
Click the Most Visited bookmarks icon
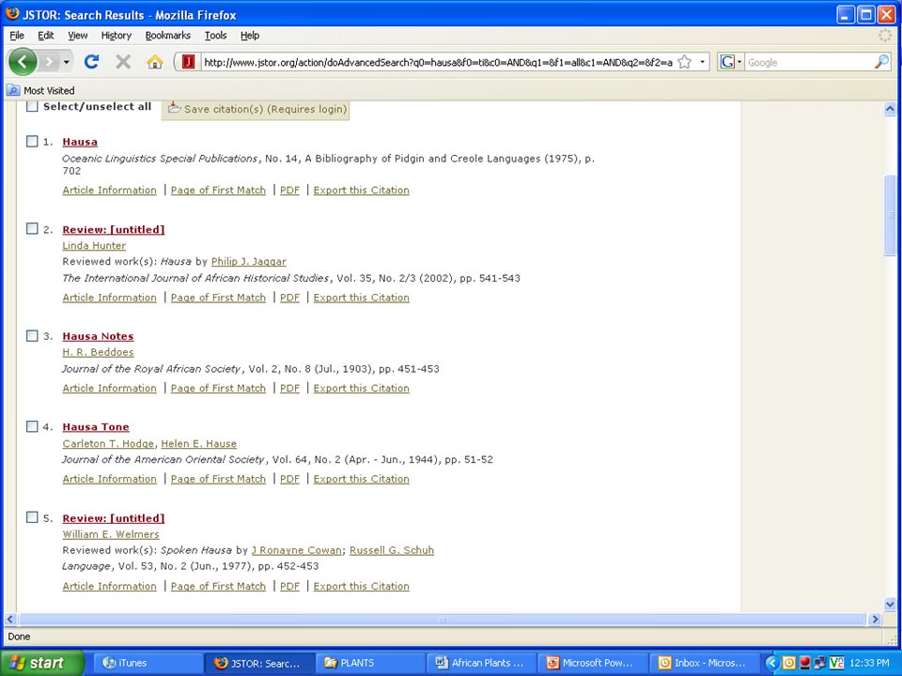click(x=12, y=90)
